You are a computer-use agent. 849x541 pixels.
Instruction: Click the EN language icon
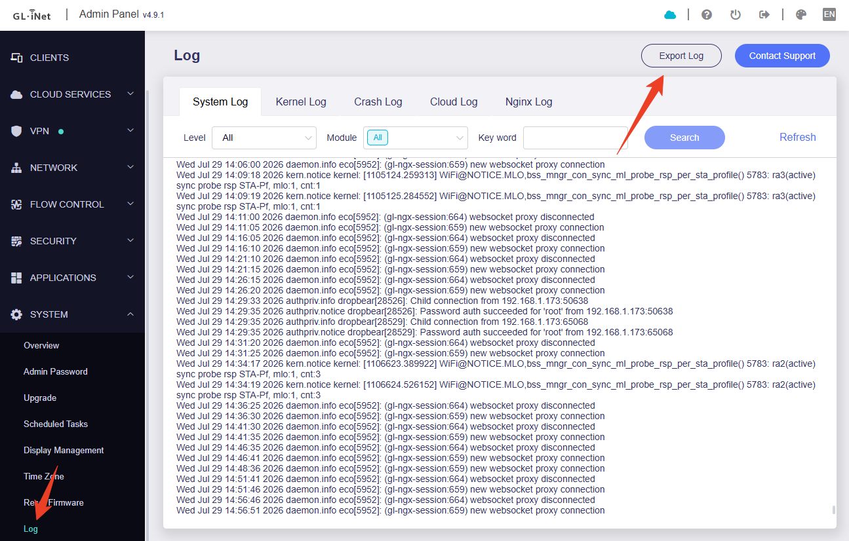pyautogui.click(x=829, y=14)
